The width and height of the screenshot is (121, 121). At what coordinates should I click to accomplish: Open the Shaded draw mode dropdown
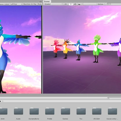[53, 4]
